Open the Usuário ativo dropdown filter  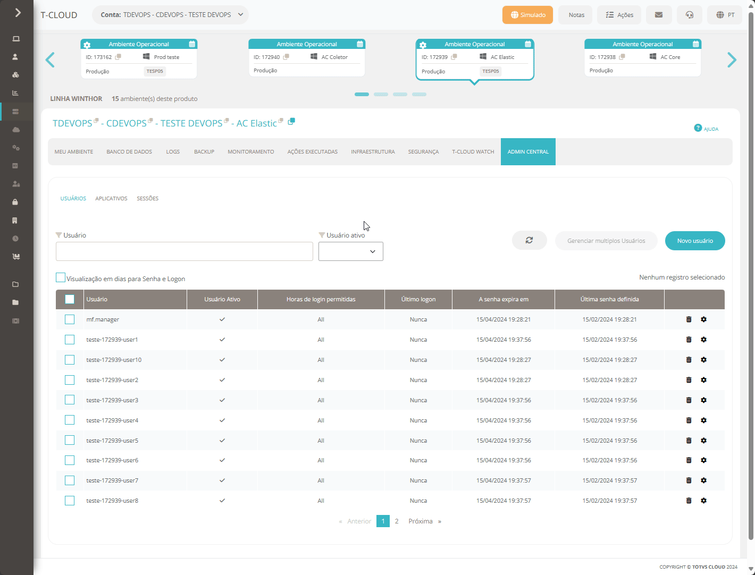coord(351,251)
